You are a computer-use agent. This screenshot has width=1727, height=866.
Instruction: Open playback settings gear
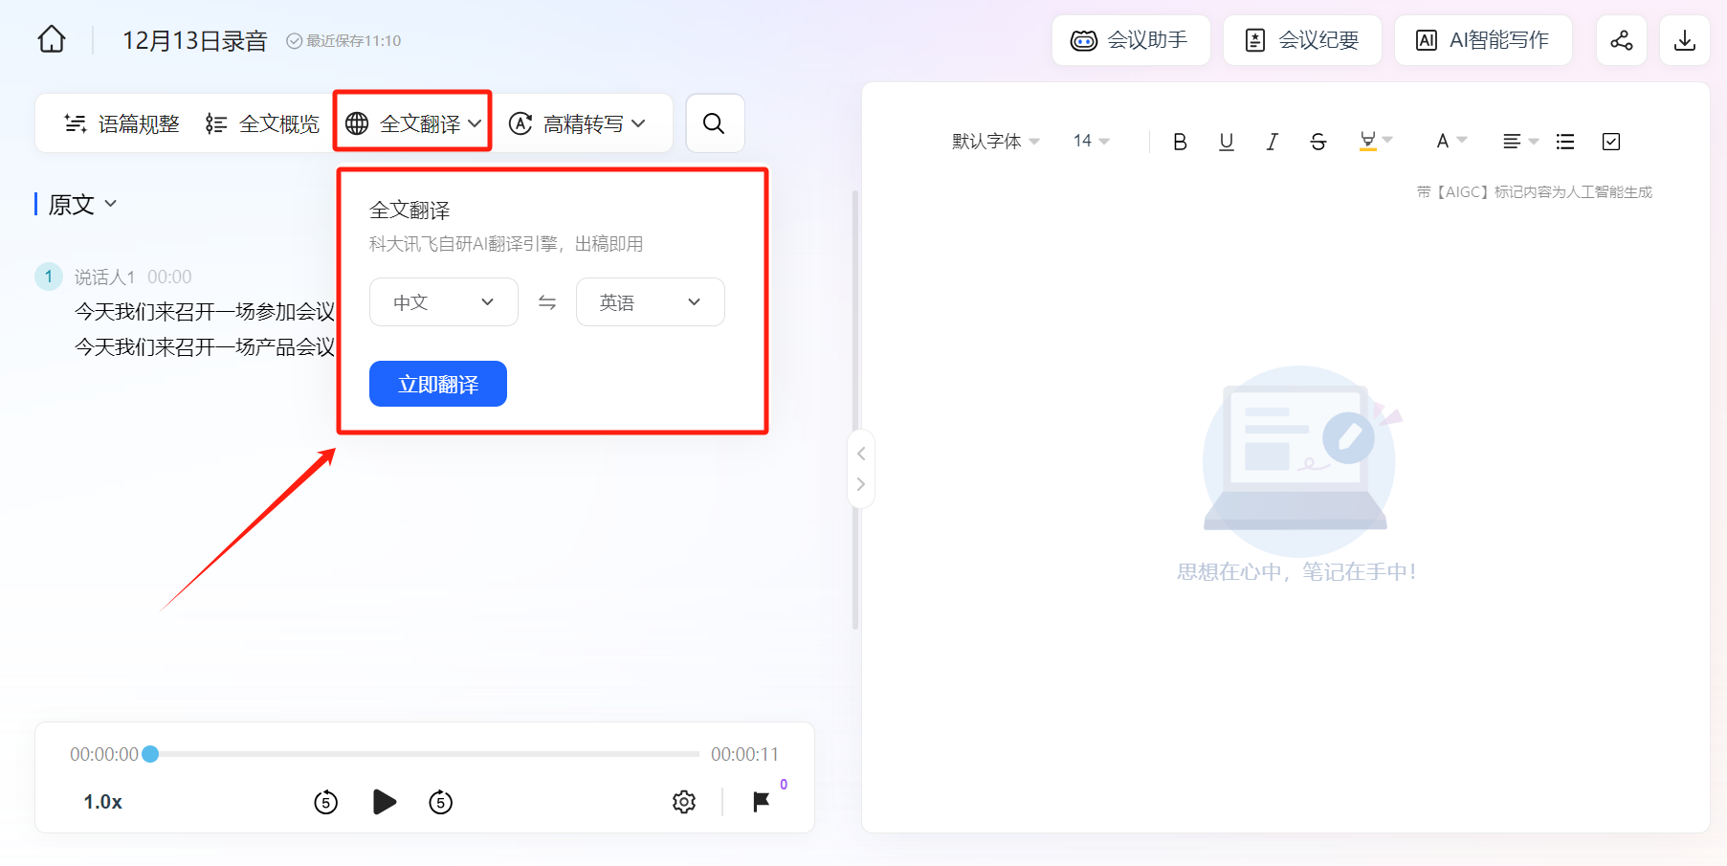click(x=684, y=802)
